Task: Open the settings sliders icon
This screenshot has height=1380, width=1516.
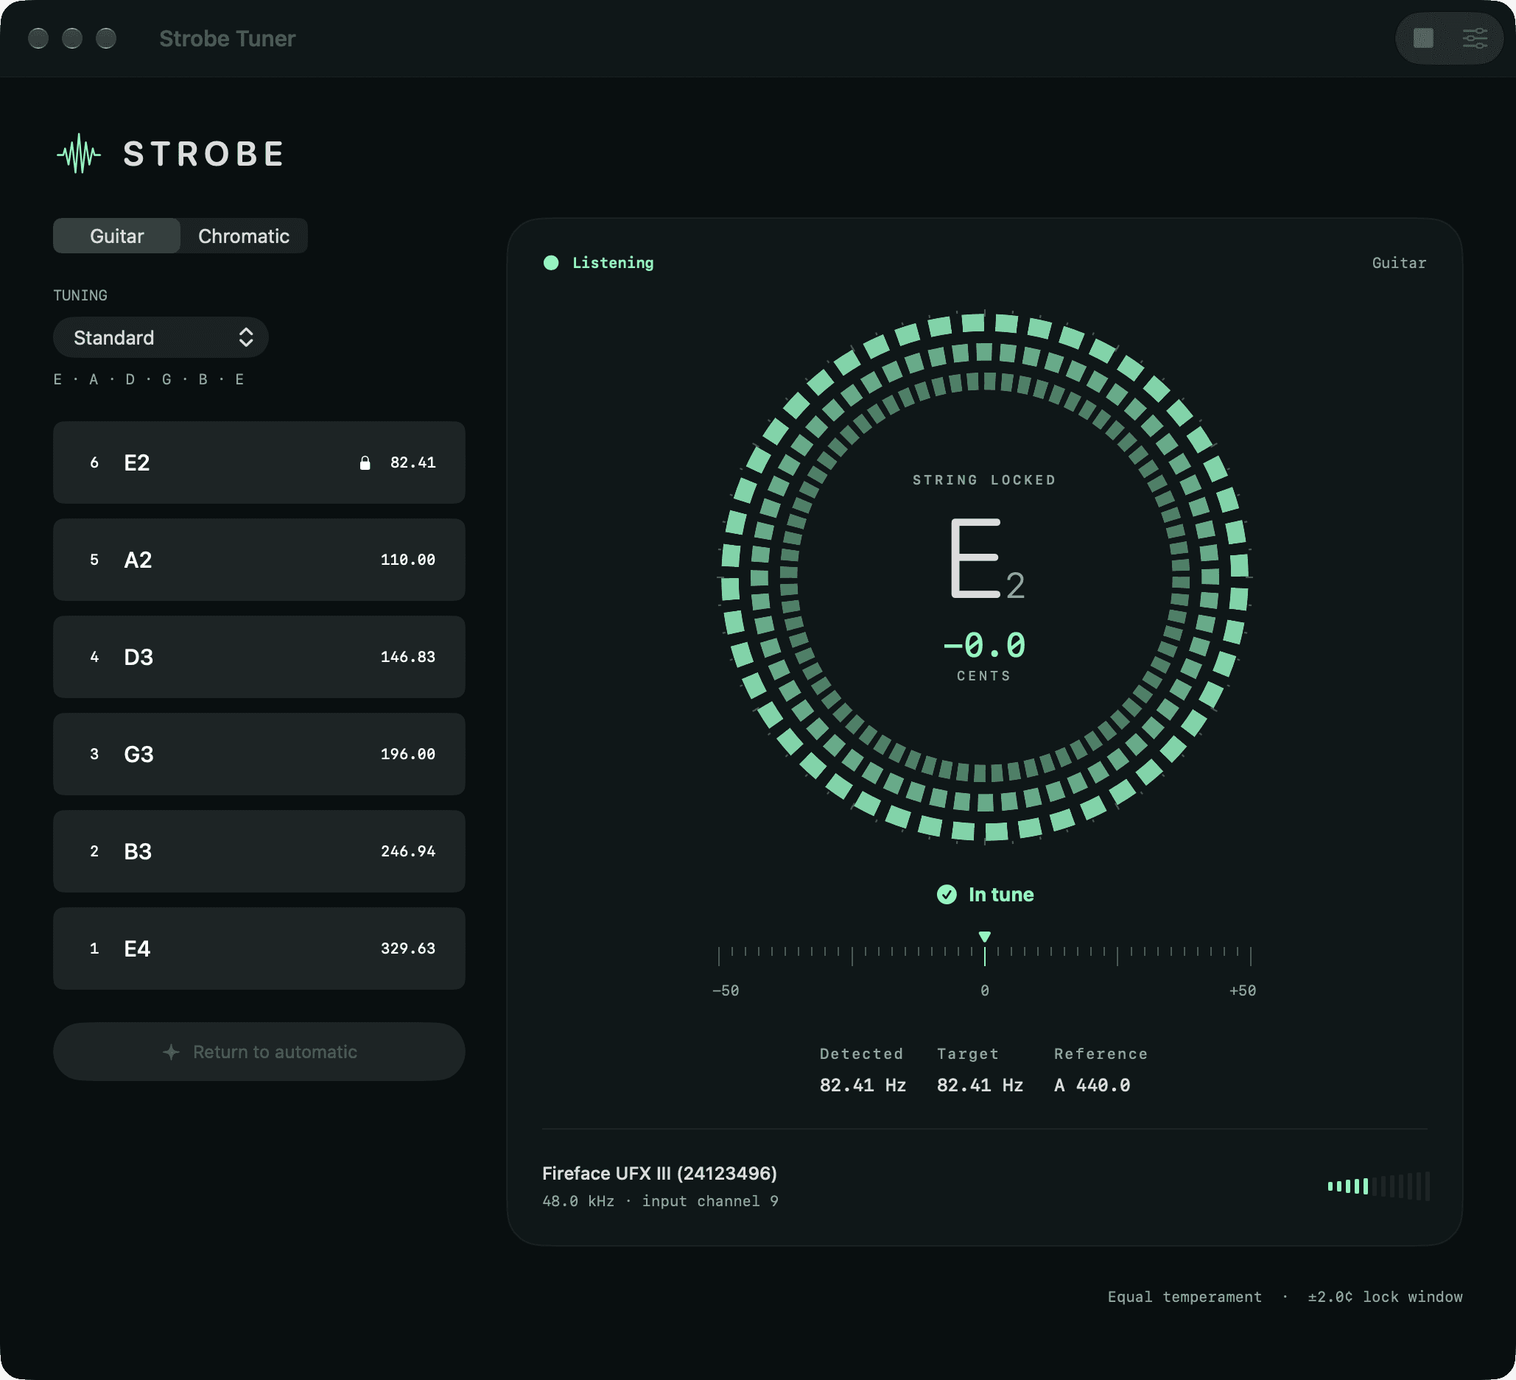Action: click(x=1475, y=38)
